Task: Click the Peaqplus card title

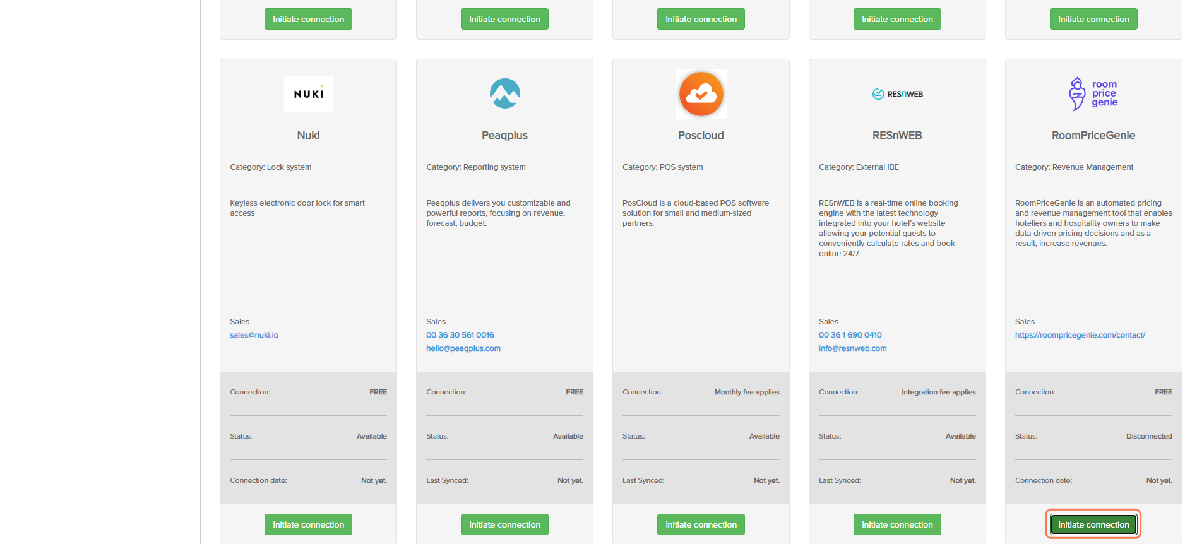Action: coord(504,135)
